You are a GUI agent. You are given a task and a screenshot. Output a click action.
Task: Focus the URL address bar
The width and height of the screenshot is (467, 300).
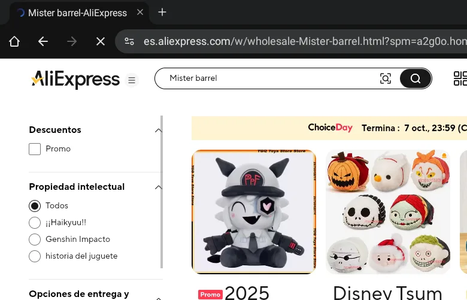point(304,41)
